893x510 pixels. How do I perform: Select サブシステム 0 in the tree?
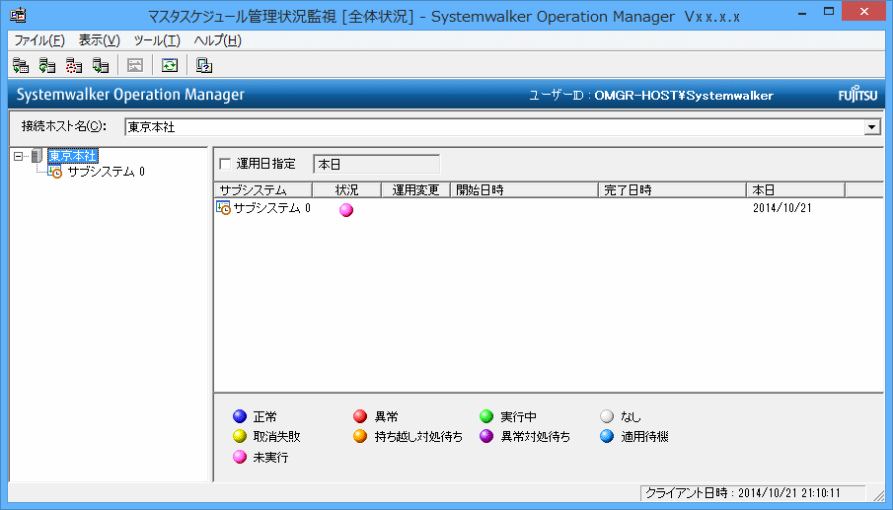(106, 172)
